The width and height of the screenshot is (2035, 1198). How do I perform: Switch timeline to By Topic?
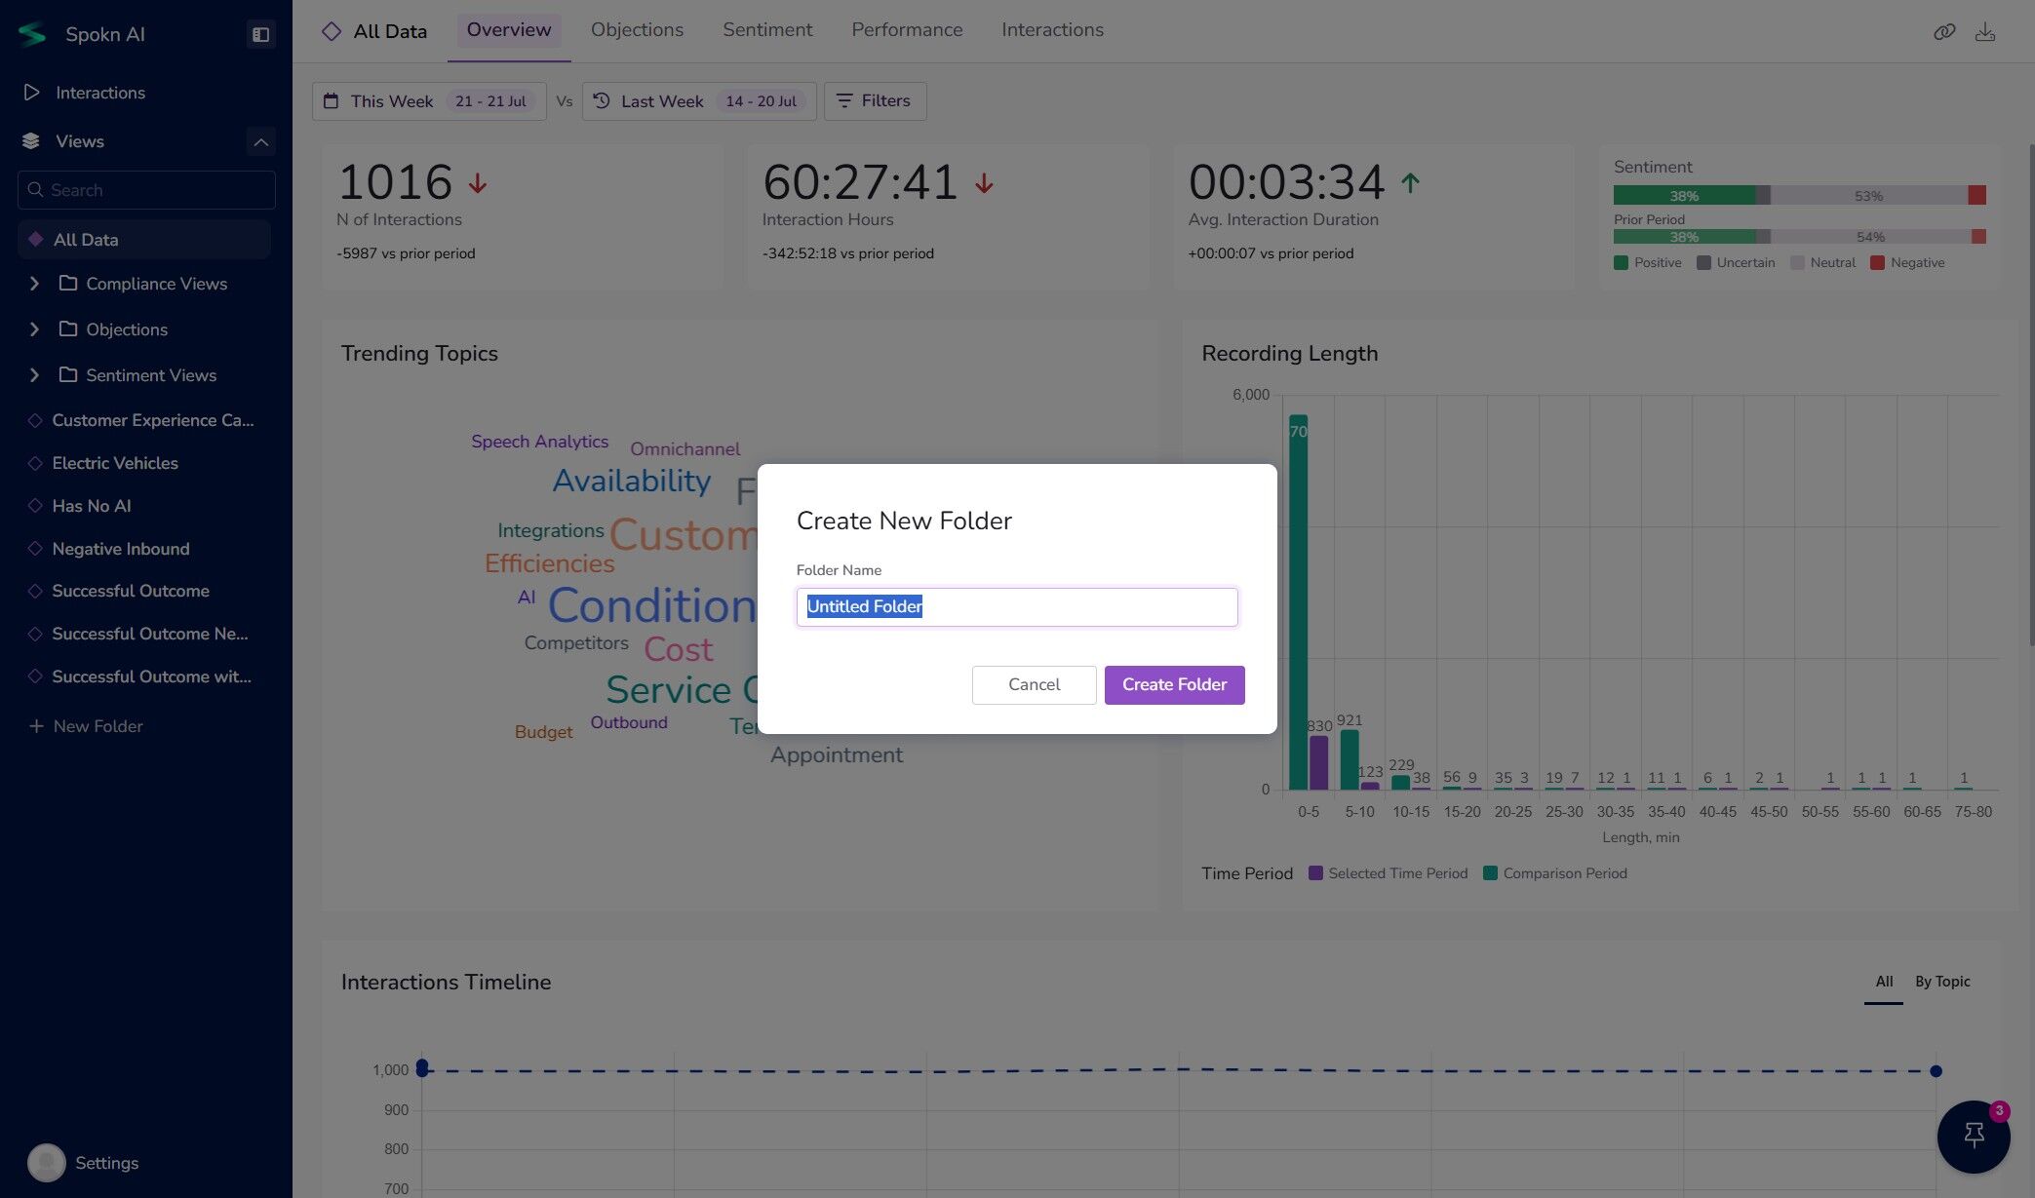1941,982
